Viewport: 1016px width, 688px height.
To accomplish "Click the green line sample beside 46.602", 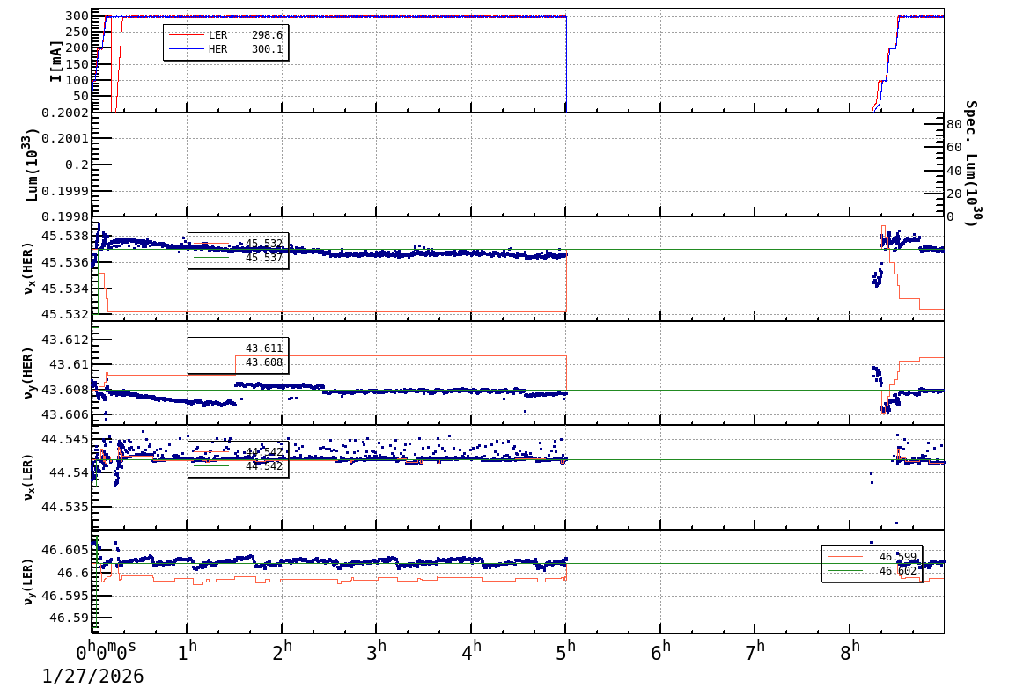I will [x=845, y=571].
